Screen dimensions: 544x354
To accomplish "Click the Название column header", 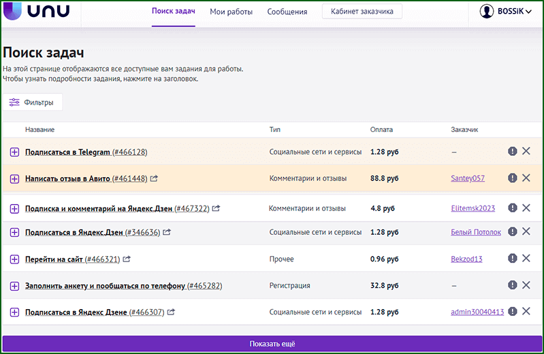I will coord(39,130).
